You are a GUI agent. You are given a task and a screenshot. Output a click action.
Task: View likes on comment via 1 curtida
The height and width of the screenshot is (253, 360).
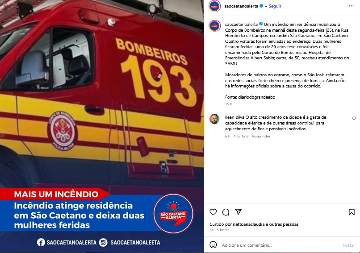coord(241,136)
